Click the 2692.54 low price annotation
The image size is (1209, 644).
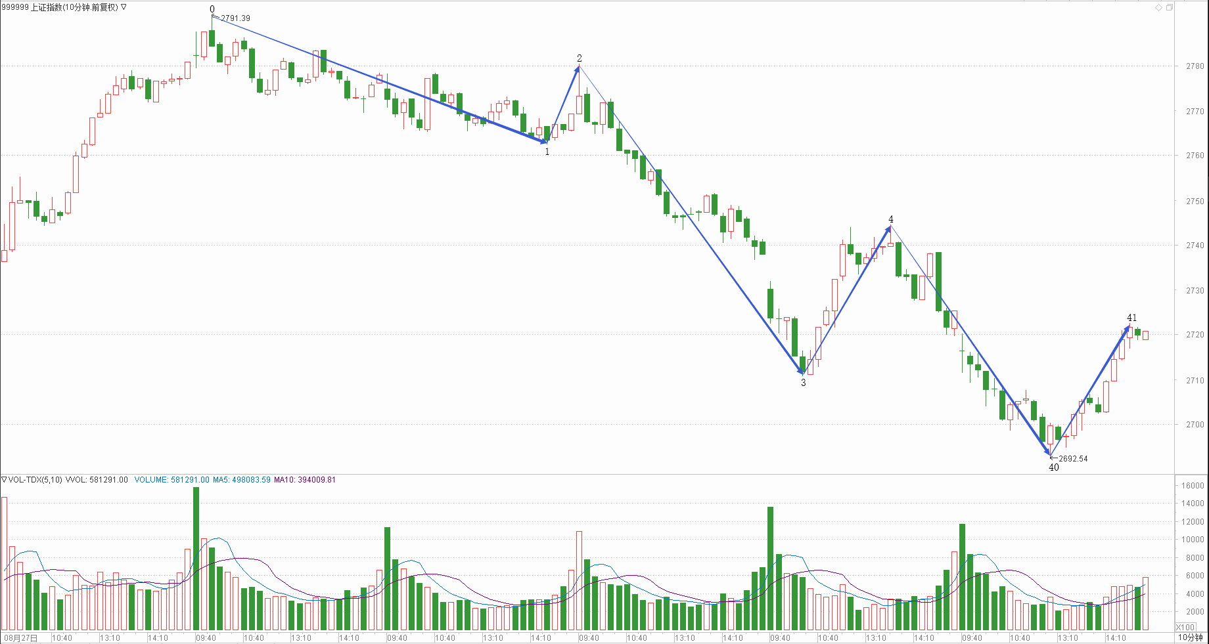pos(1072,459)
